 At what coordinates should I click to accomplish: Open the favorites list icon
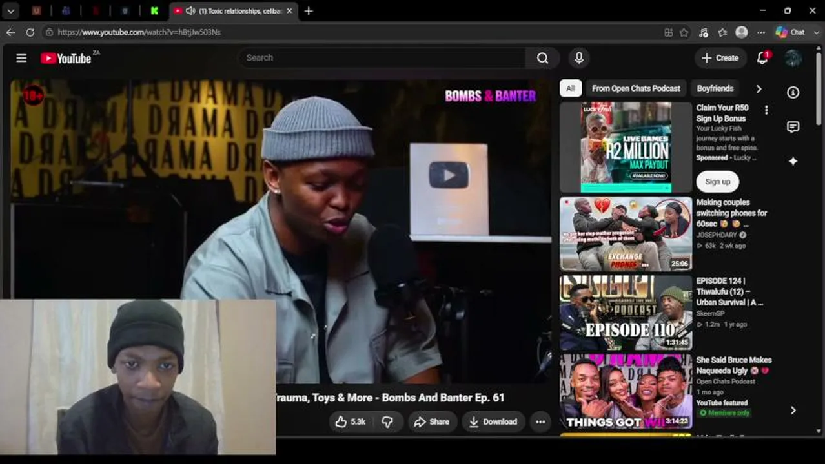point(722,32)
